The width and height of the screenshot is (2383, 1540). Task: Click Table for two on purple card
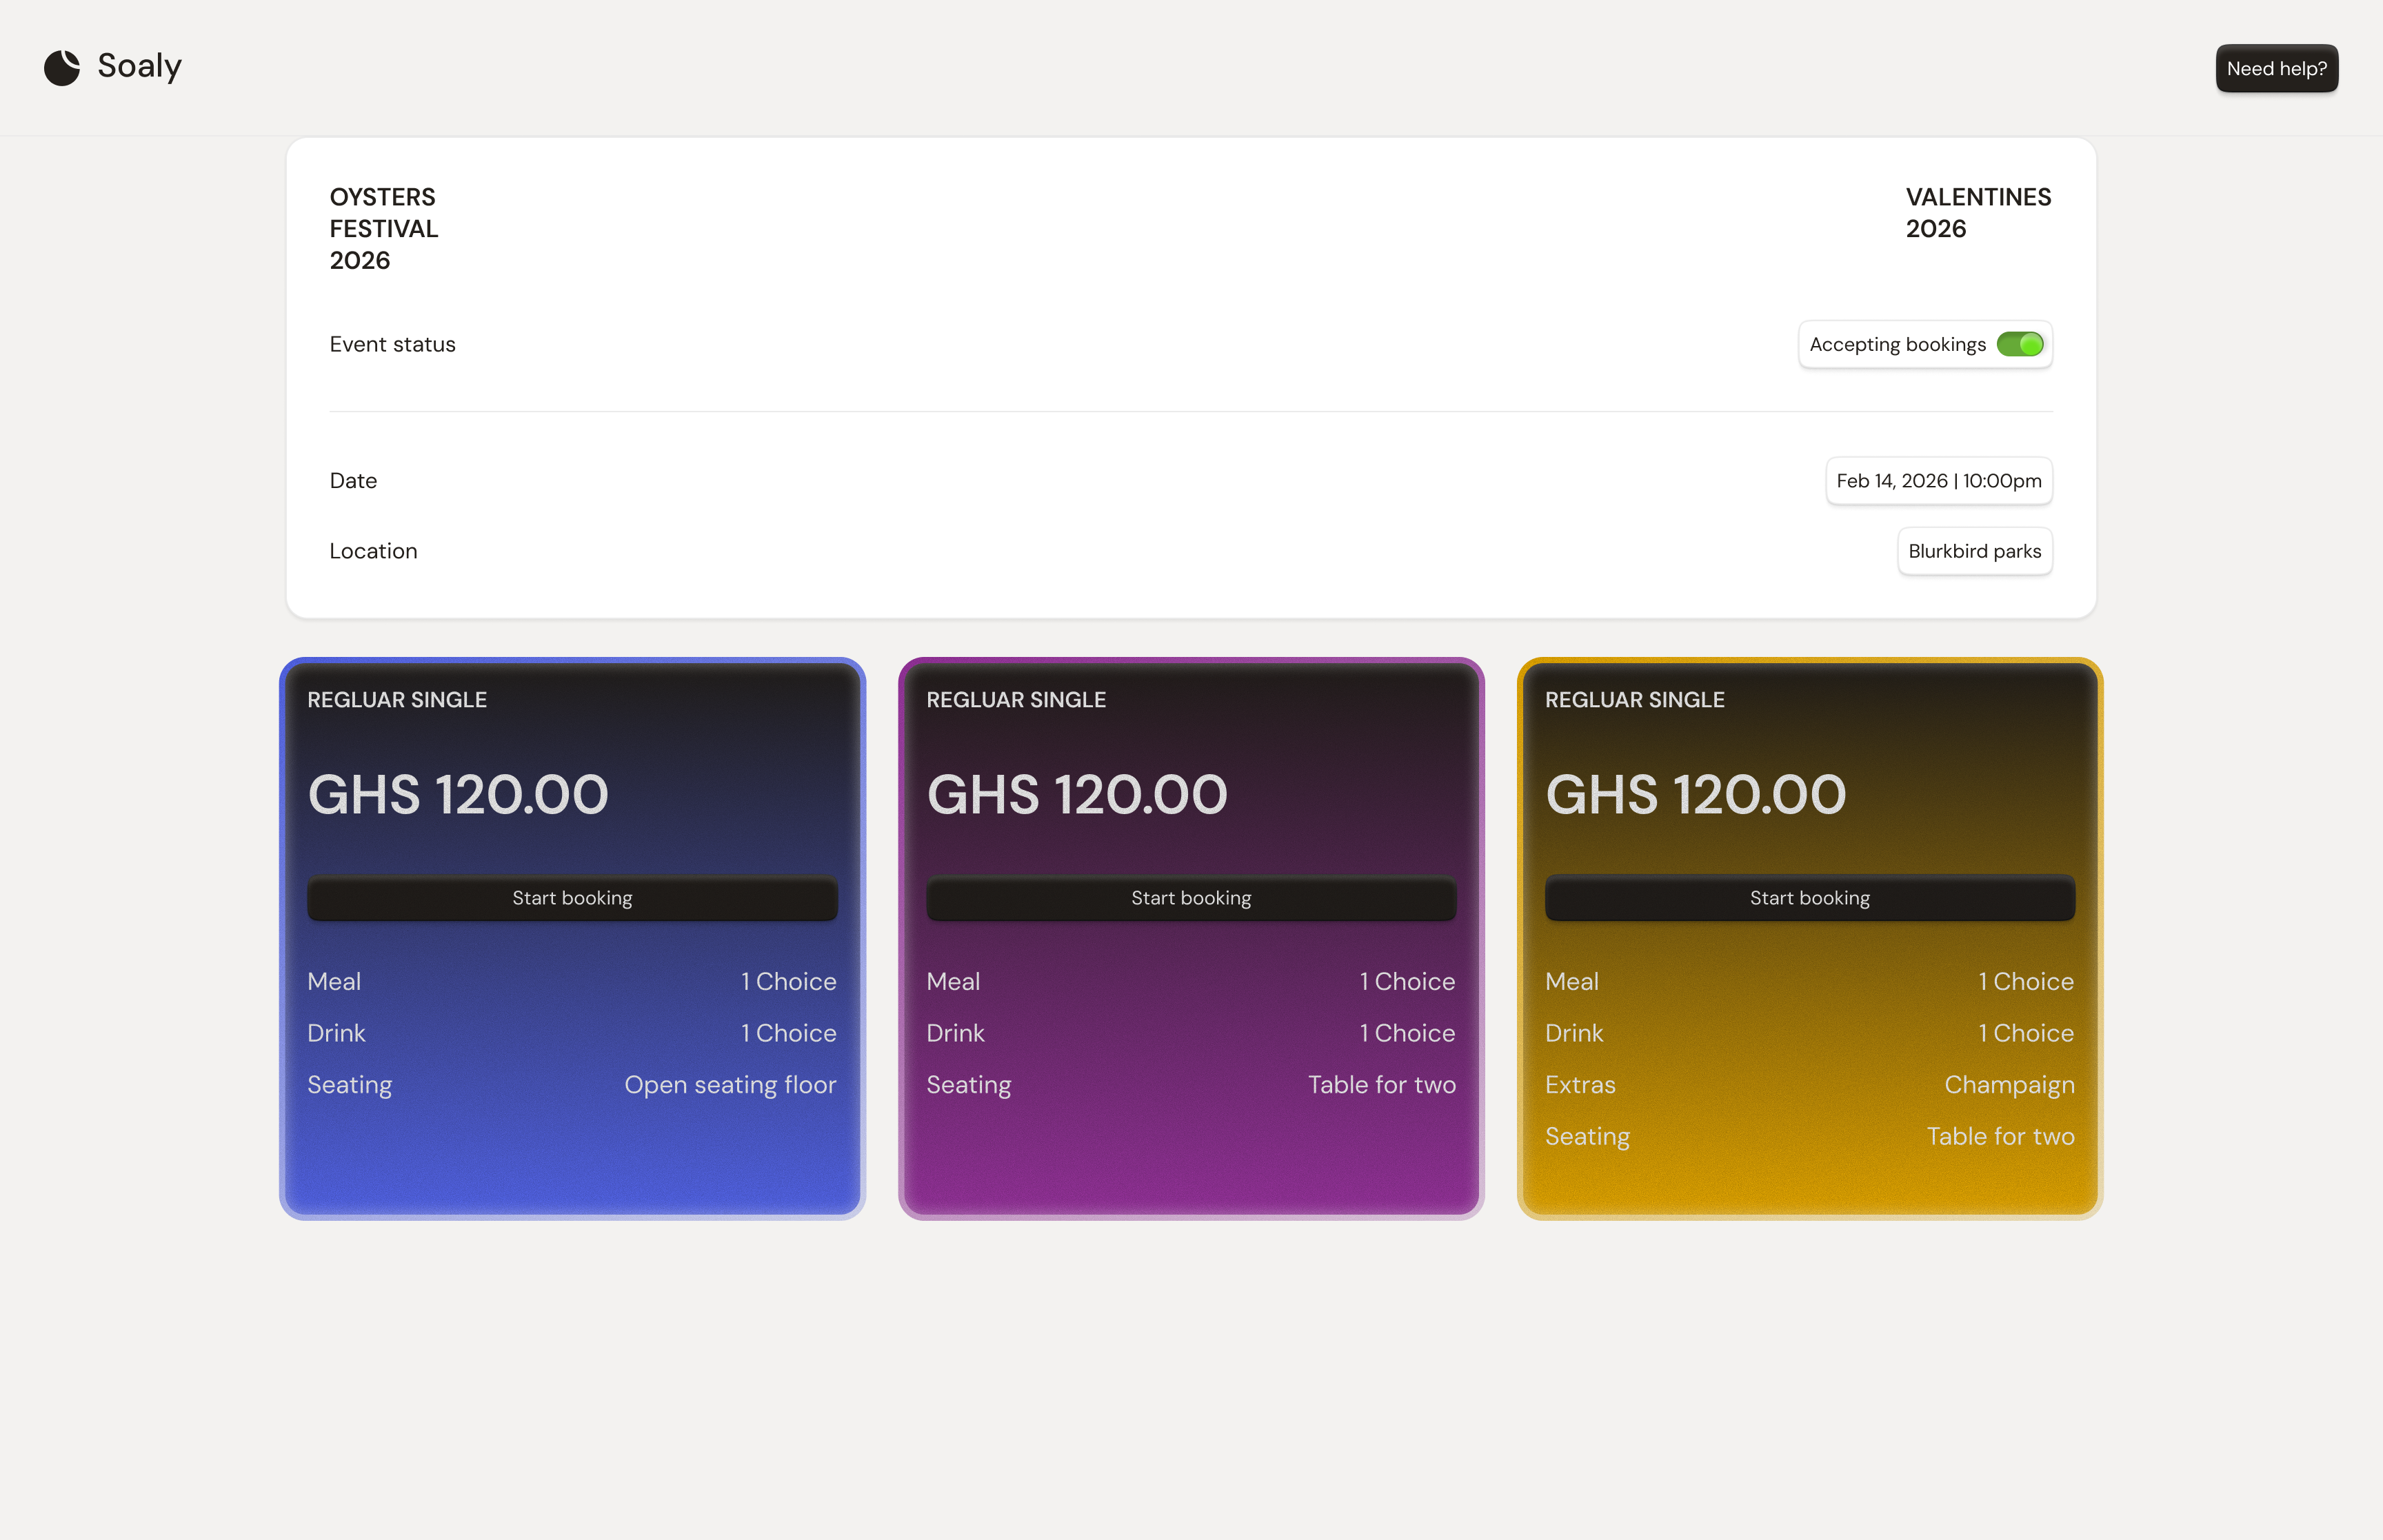point(1381,1085)
